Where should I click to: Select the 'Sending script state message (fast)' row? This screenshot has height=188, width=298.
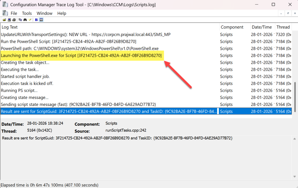tap(146, 105)
